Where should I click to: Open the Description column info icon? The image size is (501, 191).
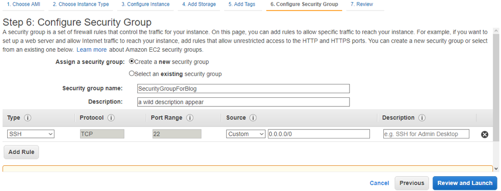coord(422,118)
